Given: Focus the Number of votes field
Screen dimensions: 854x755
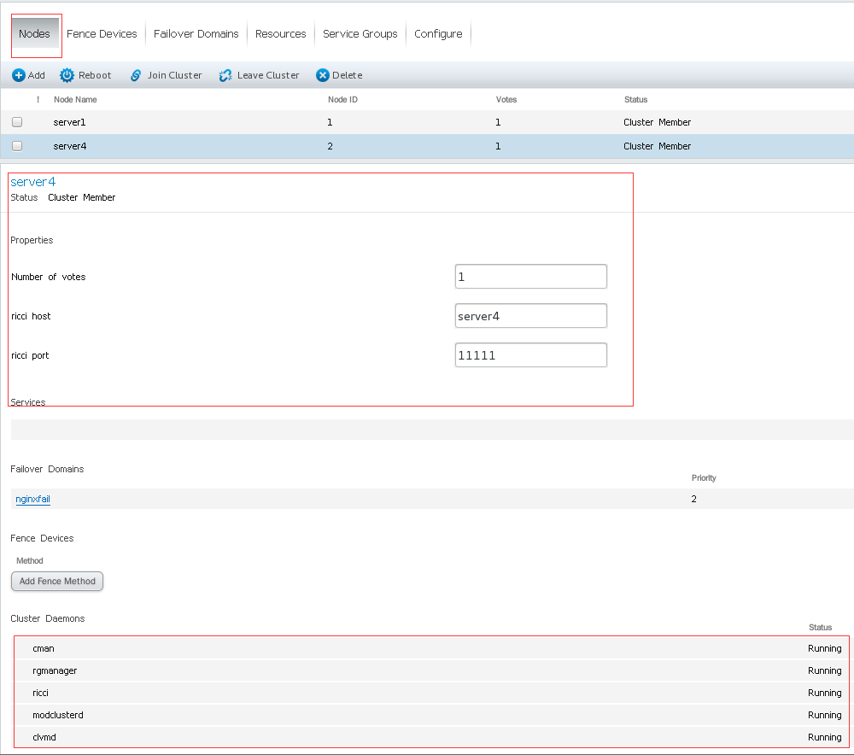Looking at the screenshot, I should 530,277.
